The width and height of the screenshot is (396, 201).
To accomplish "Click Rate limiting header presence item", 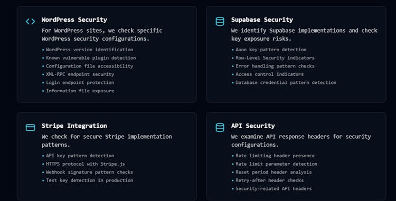I will pos(275,156).
